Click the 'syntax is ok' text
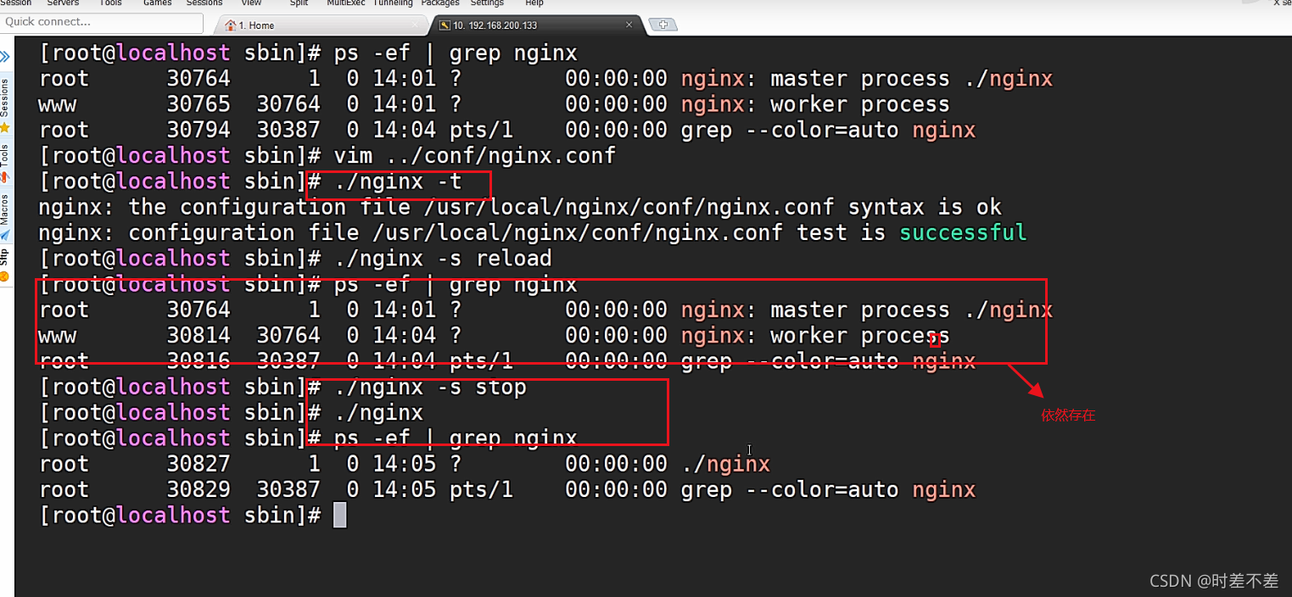Image resolution: width=1292 pixels, height=597 pixels. (x=925, y=207)
